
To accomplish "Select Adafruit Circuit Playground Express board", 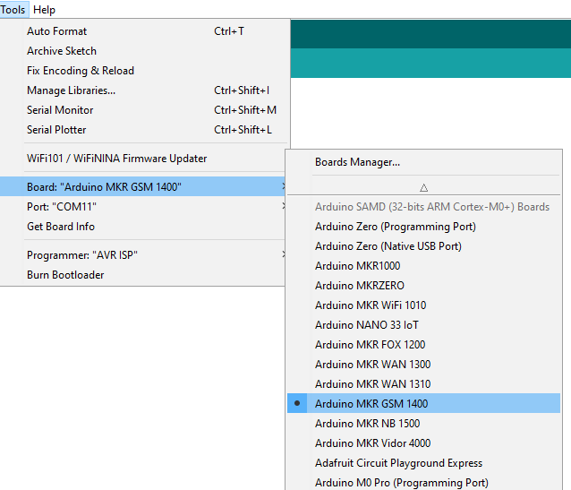I will (x=398, y=463).
